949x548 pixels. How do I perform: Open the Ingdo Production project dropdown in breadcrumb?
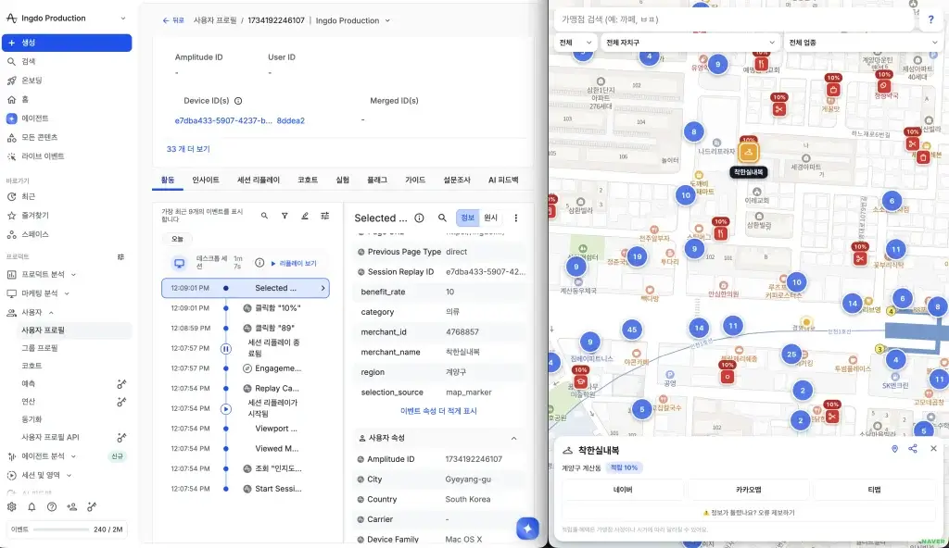(353, 20)
